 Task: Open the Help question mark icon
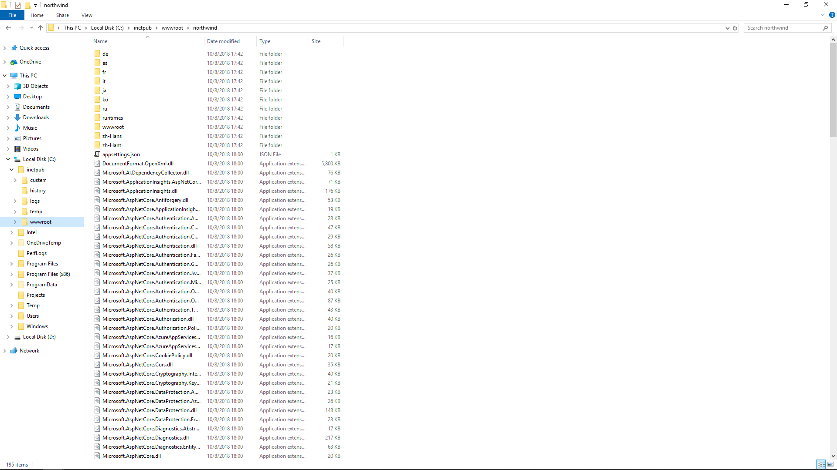832,15
